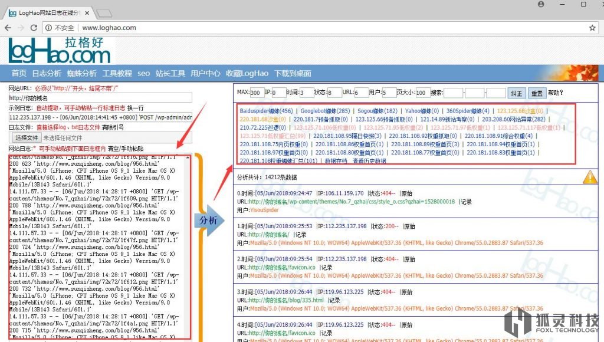This screenshot has width=604, height=342.
Task: Open the 查看历史数据 link
Action: tap(368, 160)
